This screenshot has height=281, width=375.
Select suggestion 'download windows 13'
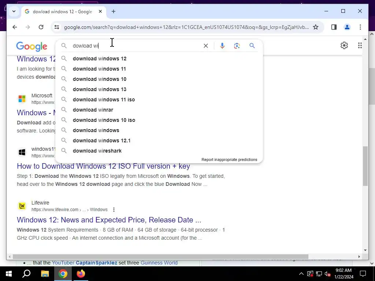[x=159, y=89]
